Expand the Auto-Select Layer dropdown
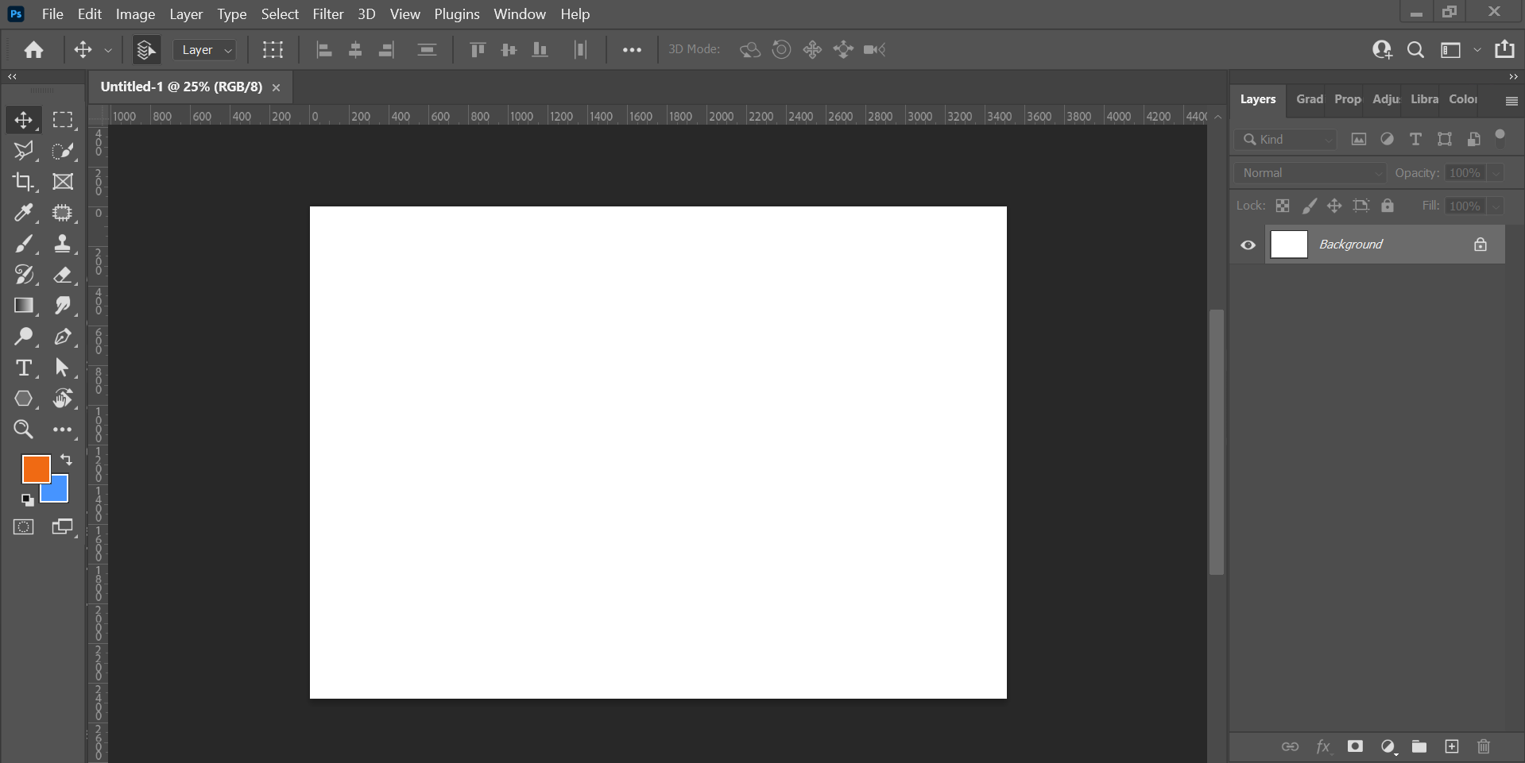Viewport: 1525px width, 763px height. [x=205, y=50]
